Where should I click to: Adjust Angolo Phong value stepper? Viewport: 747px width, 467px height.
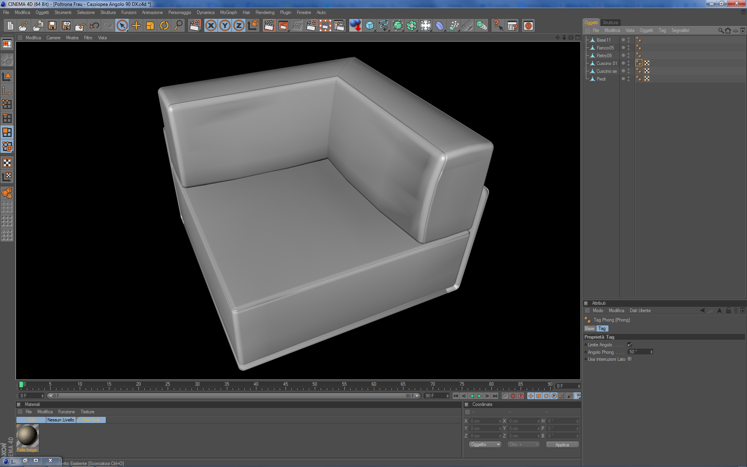[x=651, y=352]
